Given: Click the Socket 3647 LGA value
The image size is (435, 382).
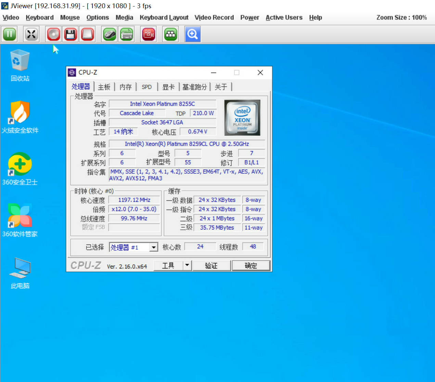Looking at the screenshot, I should (x=163, y=122).
